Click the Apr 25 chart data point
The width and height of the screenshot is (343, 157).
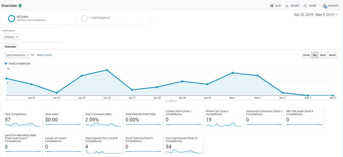click(x=82, y=75)
